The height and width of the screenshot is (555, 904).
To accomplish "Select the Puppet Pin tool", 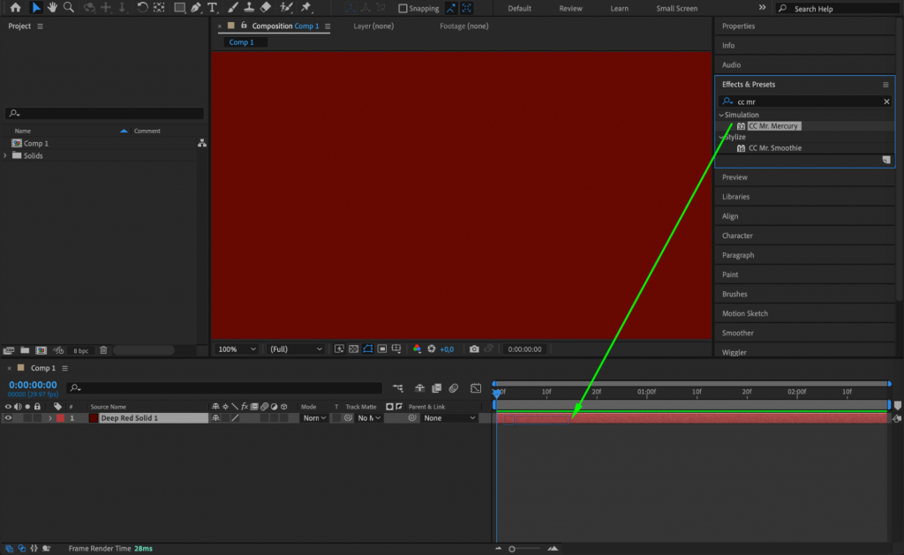I will 305,8.
